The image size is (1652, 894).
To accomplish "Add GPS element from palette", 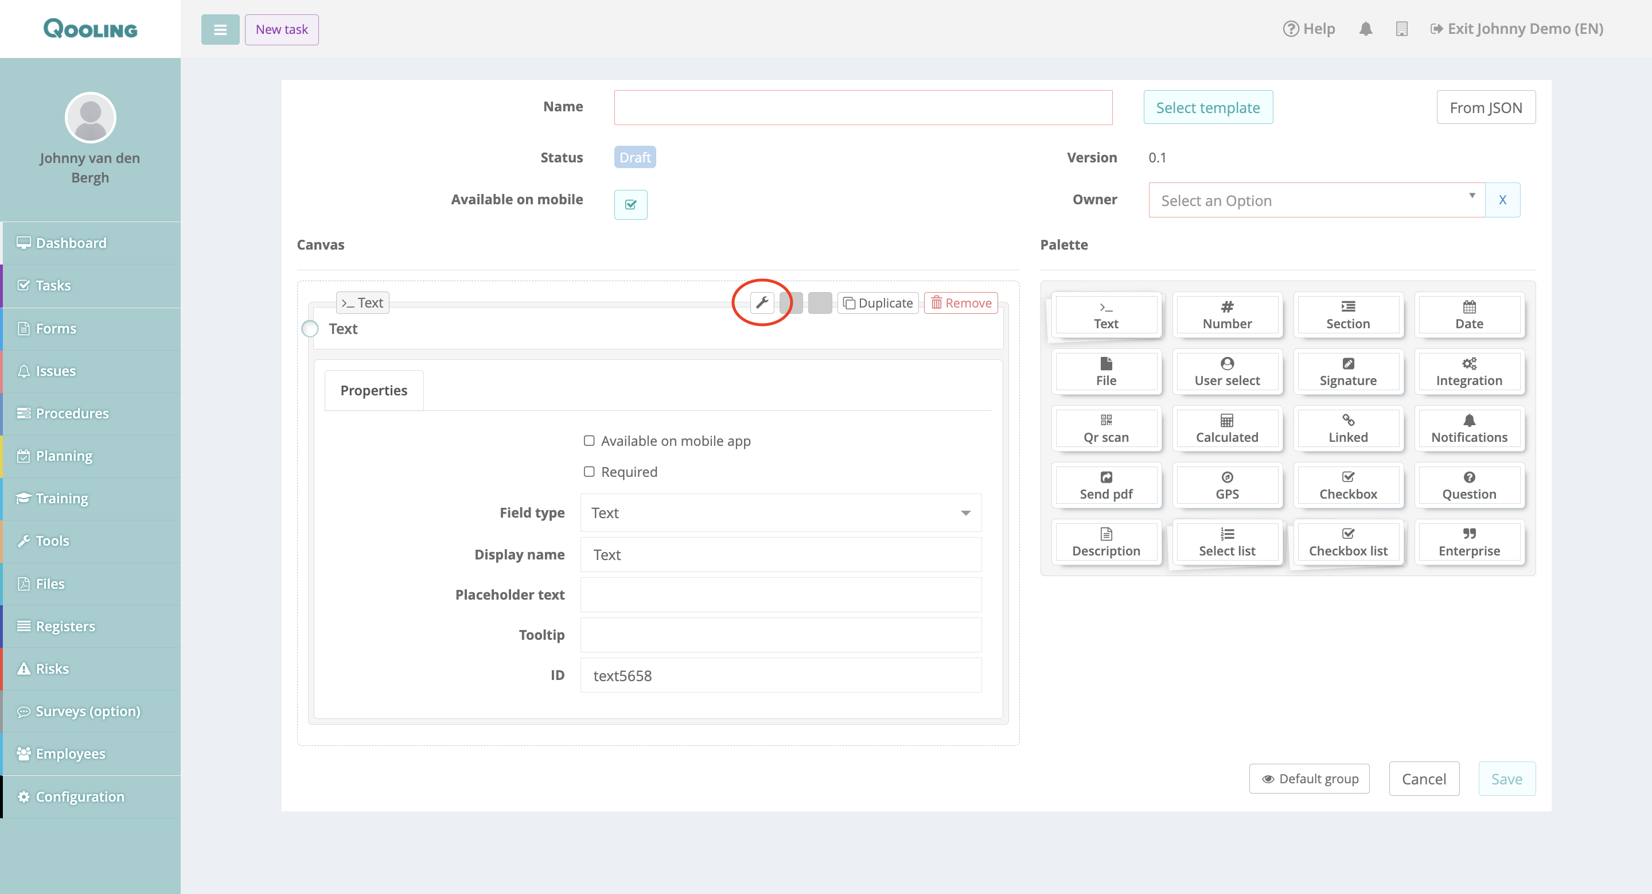I will click(1226, 485).
